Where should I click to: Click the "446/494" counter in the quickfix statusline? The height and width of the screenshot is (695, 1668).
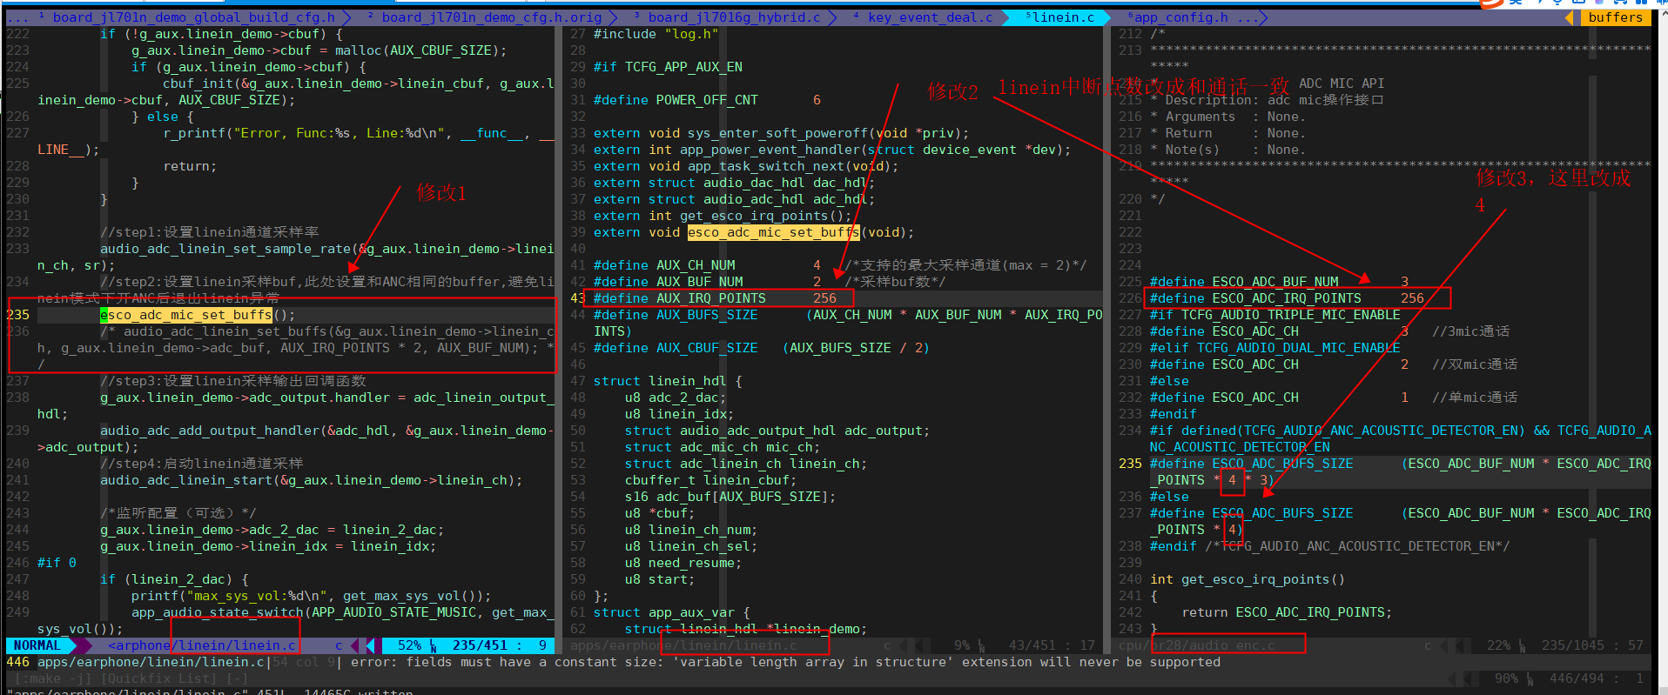1577,678
